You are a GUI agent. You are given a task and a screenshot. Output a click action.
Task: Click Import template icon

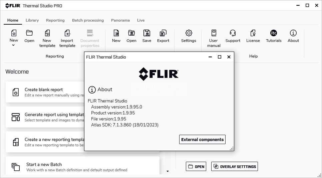pos(67,33)
